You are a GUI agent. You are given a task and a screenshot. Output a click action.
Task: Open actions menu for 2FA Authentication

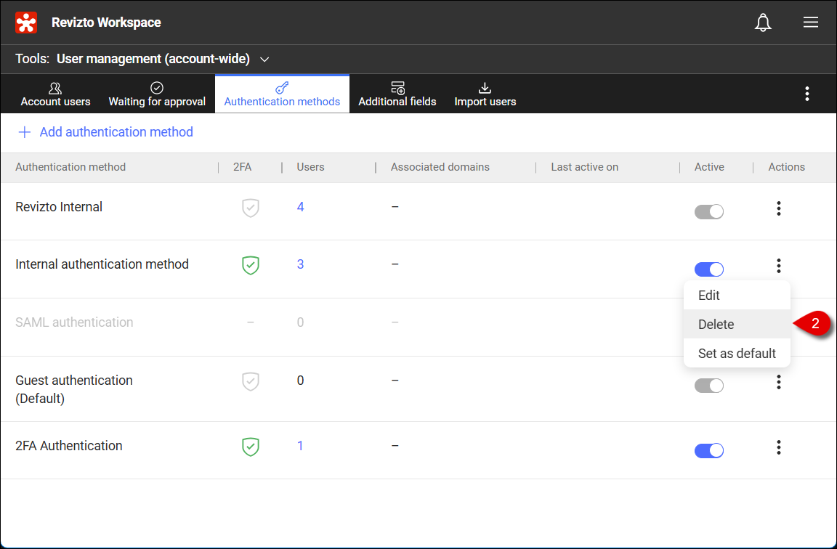click(x=778, y=447)
